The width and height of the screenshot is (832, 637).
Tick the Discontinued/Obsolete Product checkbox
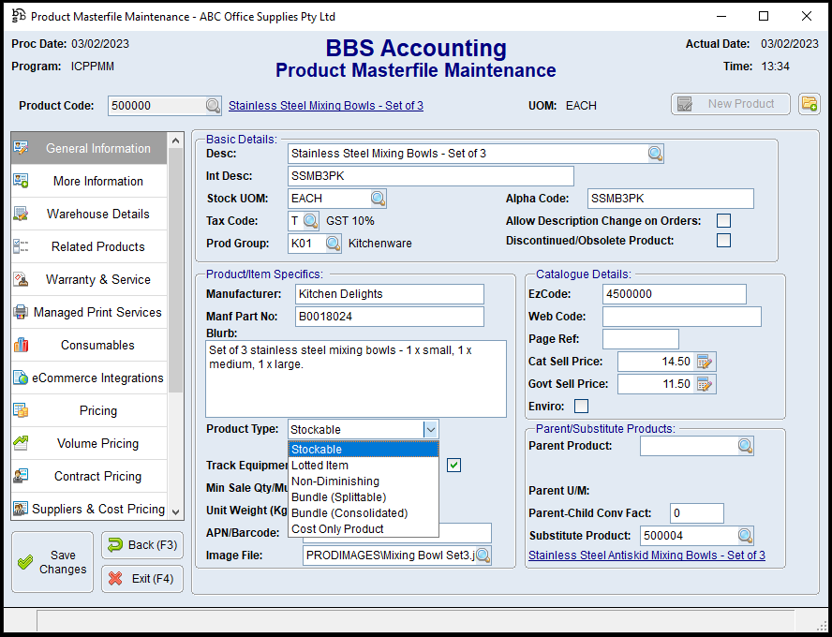click(723, 240)
